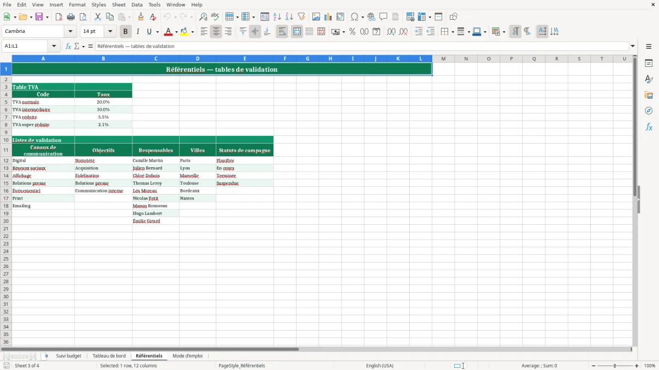Click the Print icon

click(x=70, y=17)
